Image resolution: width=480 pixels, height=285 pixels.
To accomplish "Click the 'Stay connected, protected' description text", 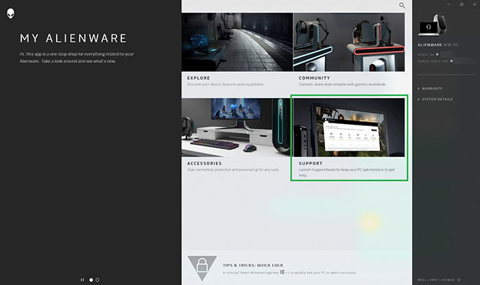I will click(233, 169).
